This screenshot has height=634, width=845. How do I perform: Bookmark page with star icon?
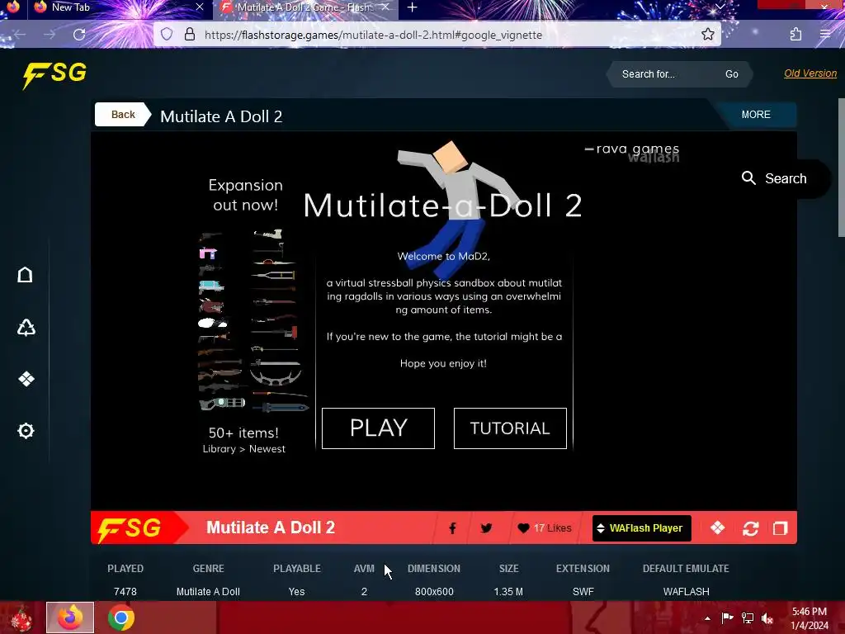707,35
